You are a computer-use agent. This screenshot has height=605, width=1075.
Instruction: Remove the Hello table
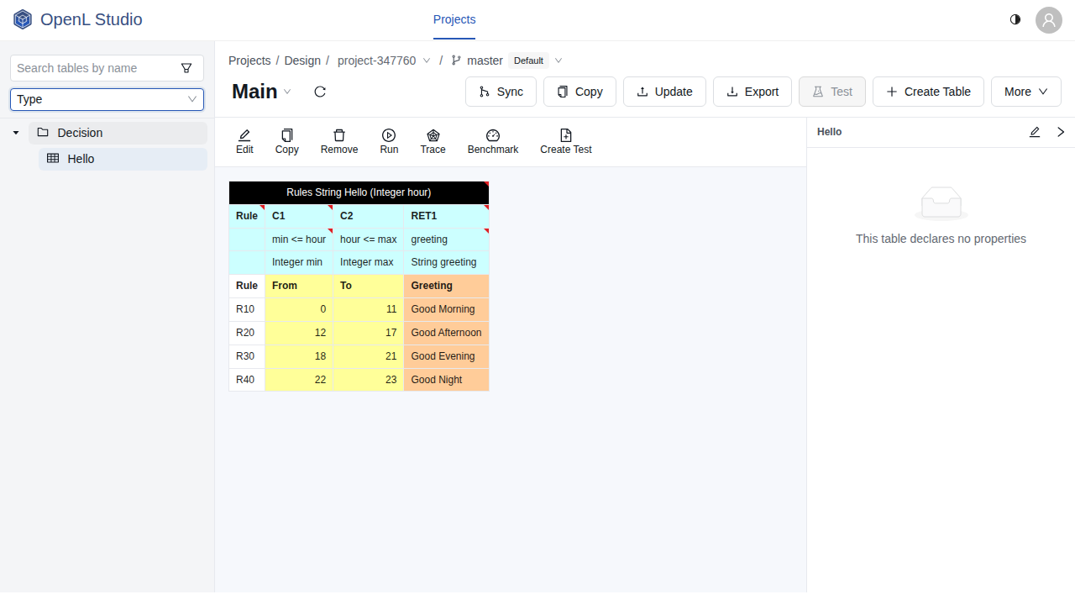pos(339,141)
